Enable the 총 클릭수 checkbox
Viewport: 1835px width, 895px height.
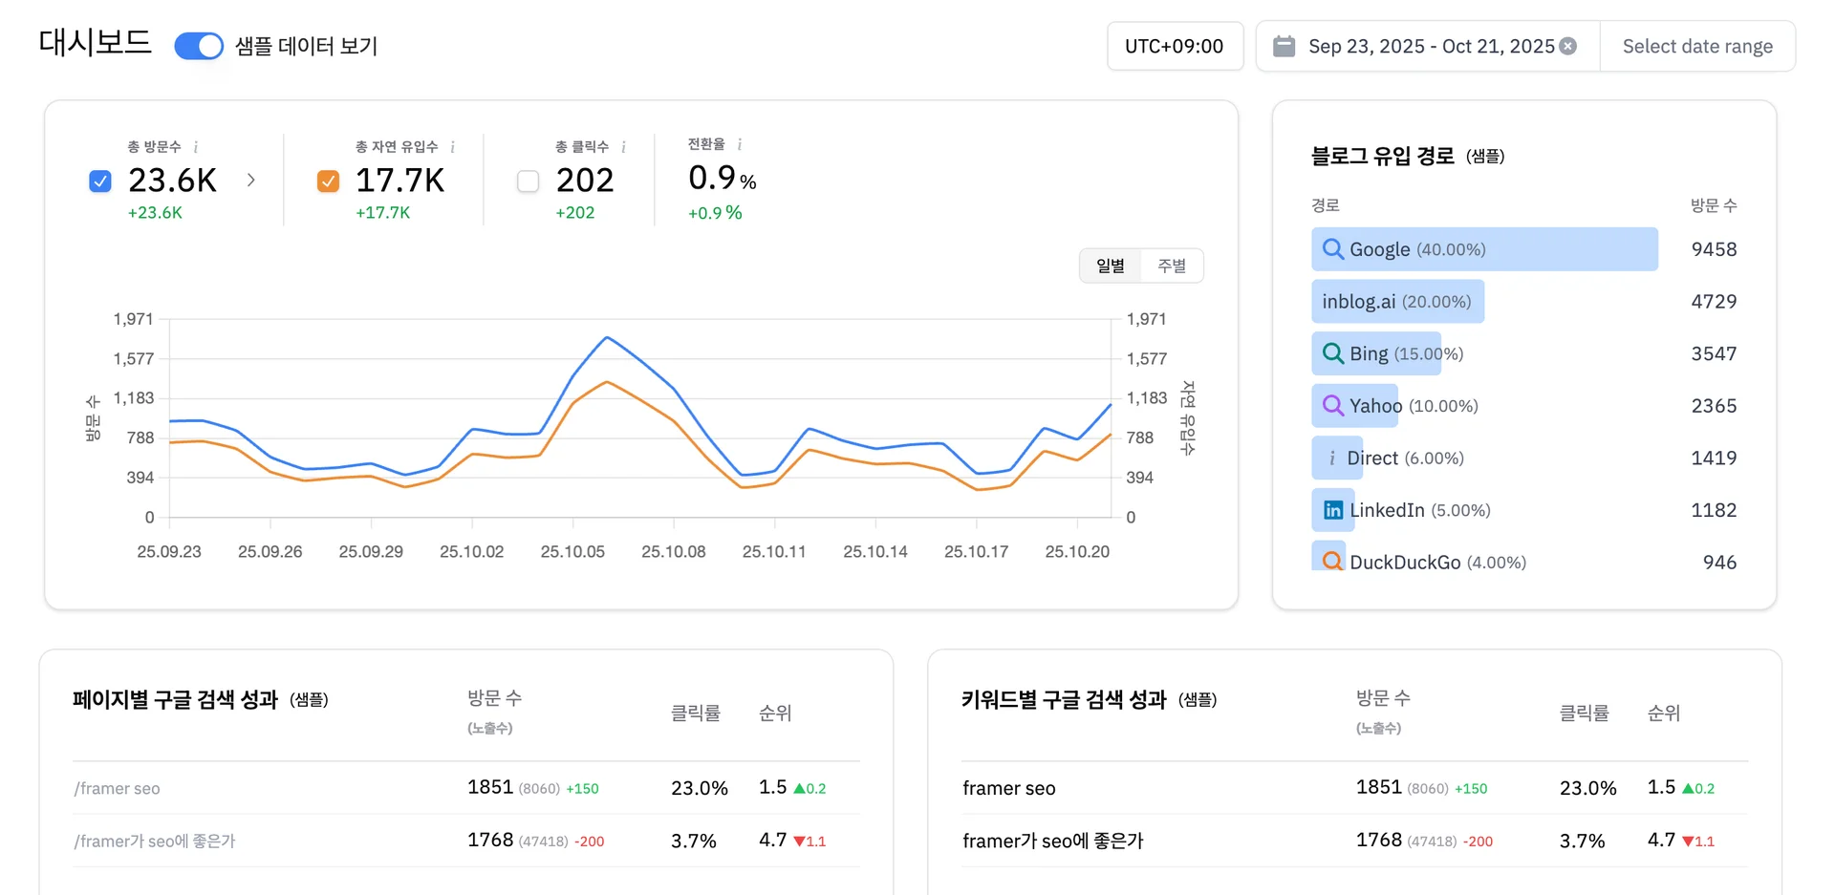pyautogui.click(x=528, y=181)
